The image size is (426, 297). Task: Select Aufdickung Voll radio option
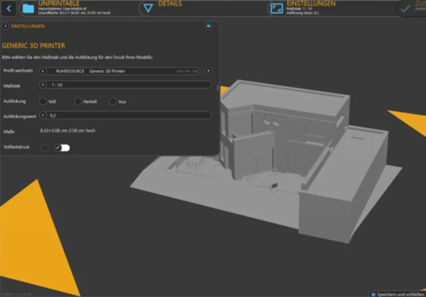[43, 101]
